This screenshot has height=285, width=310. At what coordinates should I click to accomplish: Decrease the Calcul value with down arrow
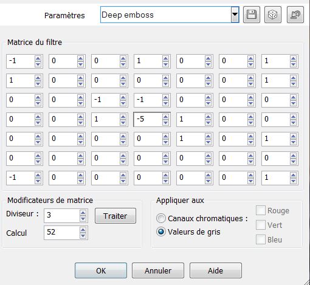[83, 236]
